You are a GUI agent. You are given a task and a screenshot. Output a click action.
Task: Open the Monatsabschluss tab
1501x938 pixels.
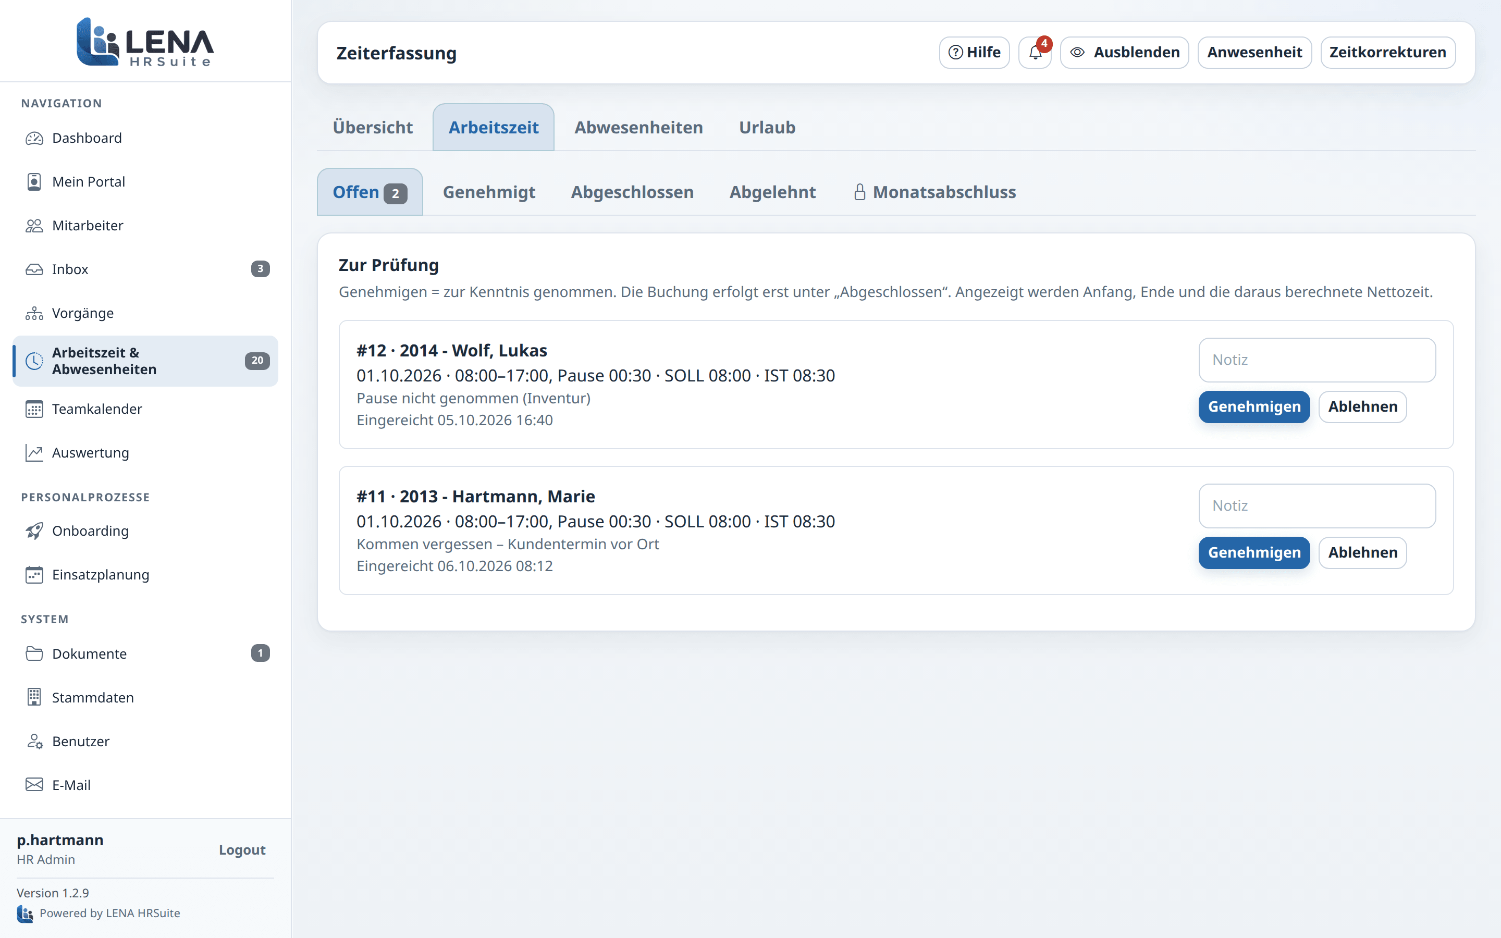tap(934, 192)
